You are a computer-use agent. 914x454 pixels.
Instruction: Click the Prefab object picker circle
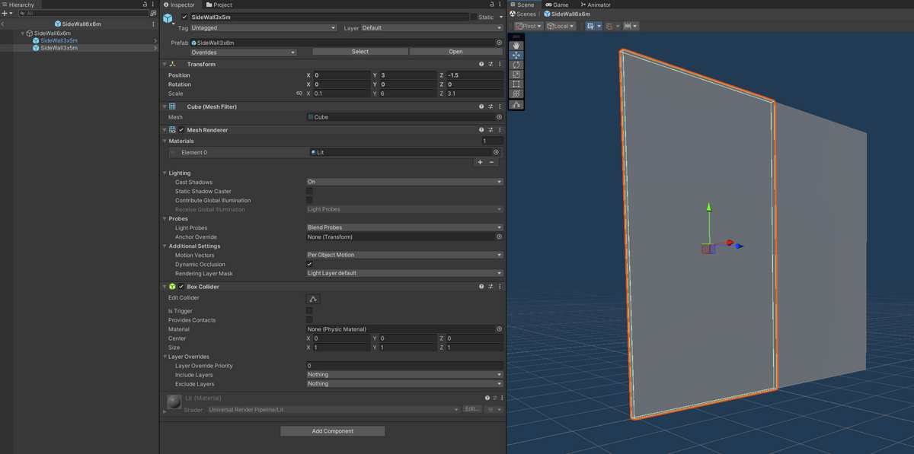[x=499, y=43]
